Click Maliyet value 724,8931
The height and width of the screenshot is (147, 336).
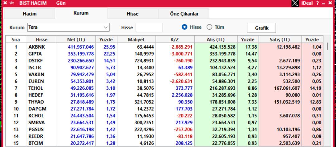pyautogui.click(x=144, y=61)
